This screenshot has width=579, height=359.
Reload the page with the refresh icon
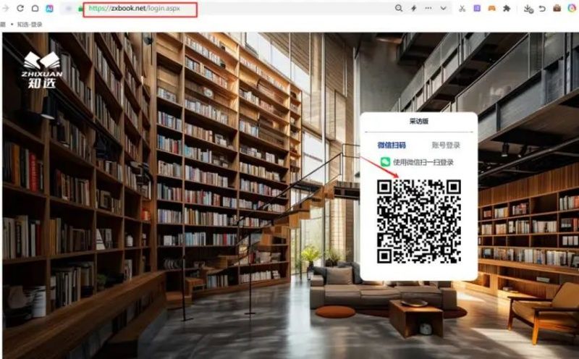click(x=20, y=8)
